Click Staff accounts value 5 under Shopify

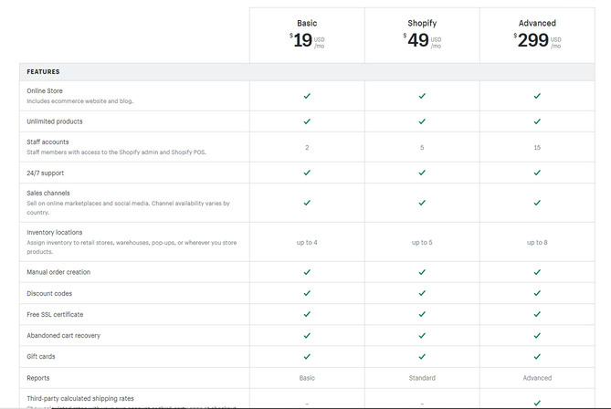click(422, 148)
